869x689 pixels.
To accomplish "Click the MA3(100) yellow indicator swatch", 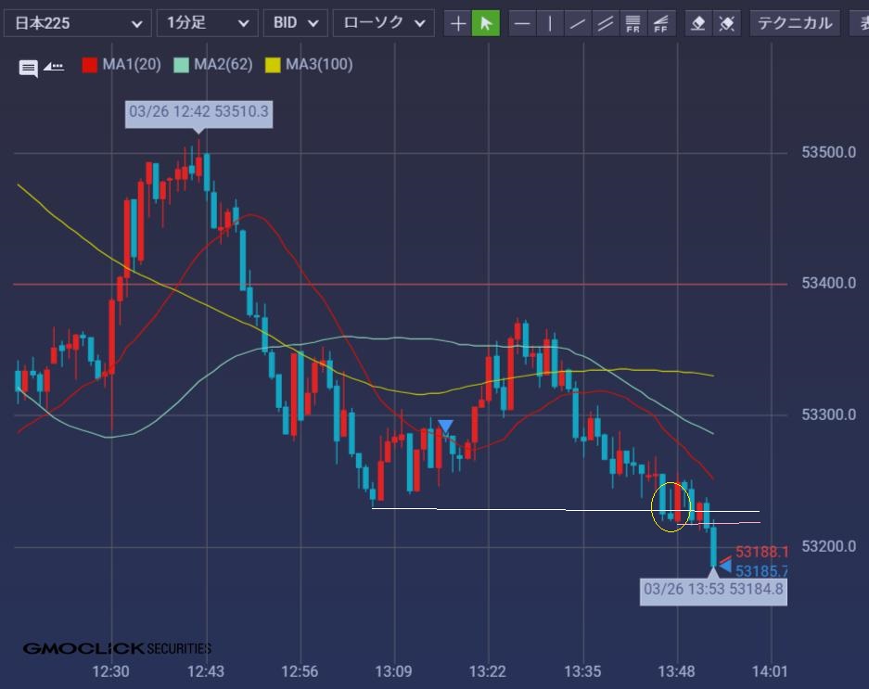I will pyautogui.click(x=273, y=65).
